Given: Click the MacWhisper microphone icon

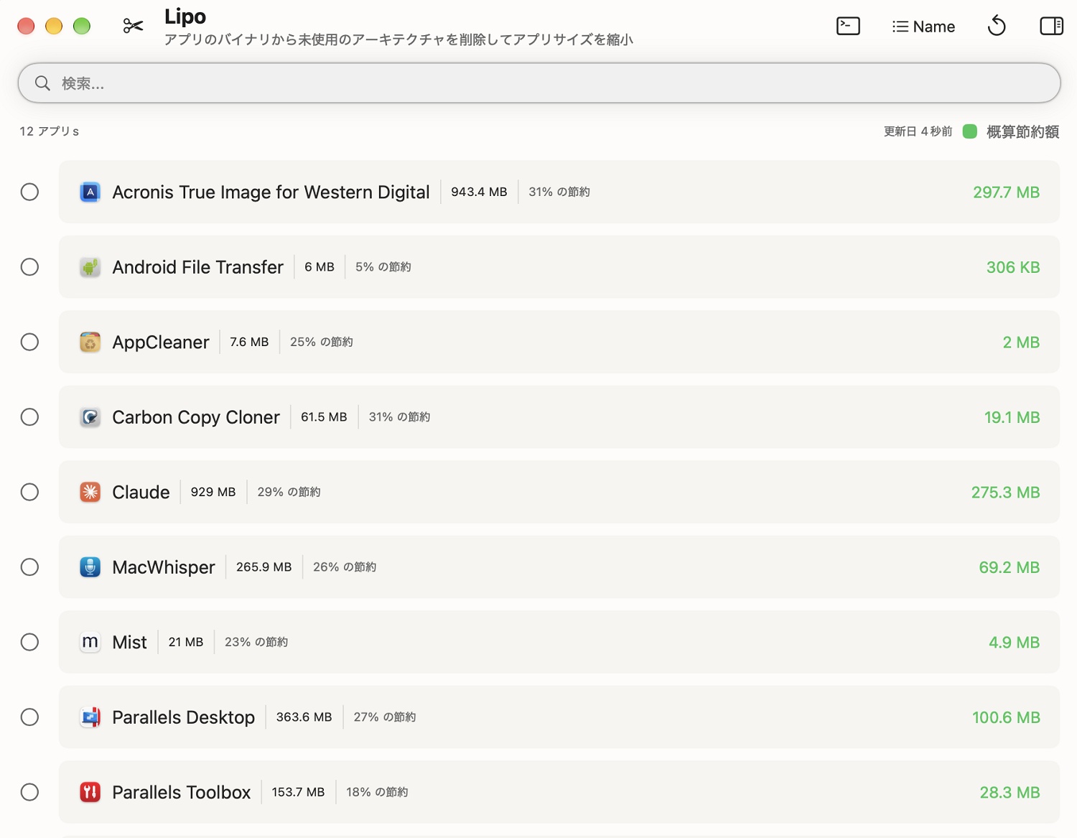Looking at the screenshot, I should 90,567.
